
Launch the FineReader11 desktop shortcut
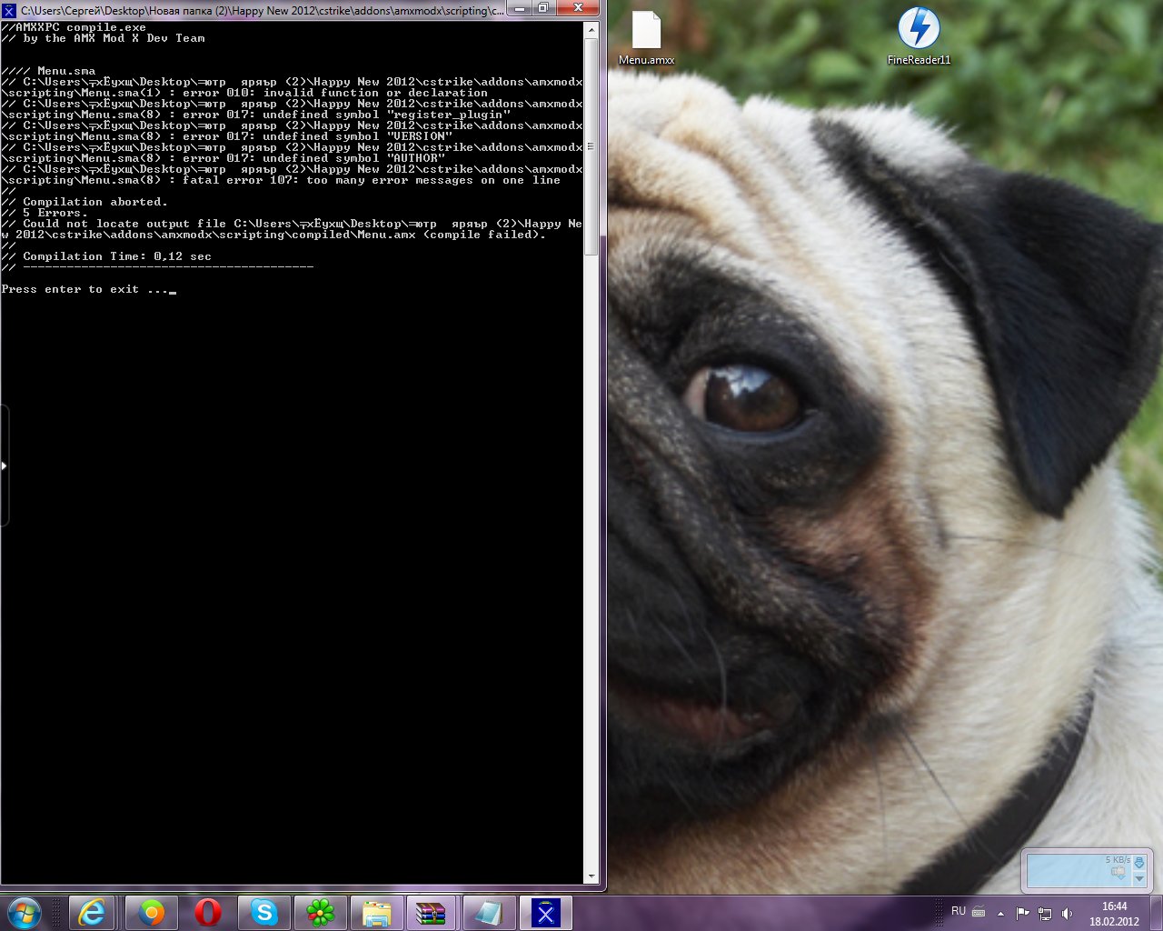pyautogui.click(x=919, y=36)
